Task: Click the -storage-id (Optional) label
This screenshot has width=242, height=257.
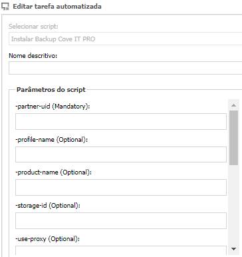Action: coord(48,206)
